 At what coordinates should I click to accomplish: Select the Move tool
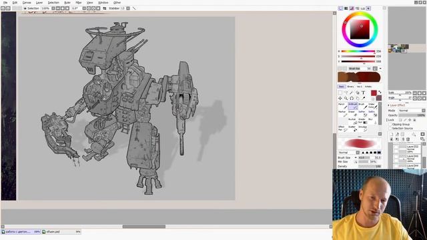point(340,98)
